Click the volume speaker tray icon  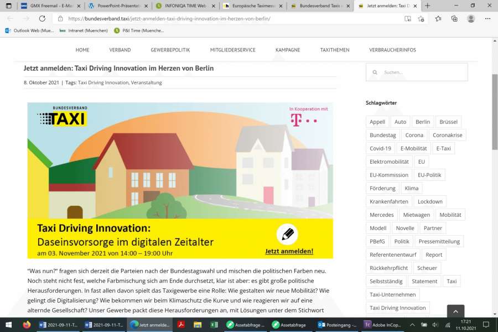(x=435, y=325)
